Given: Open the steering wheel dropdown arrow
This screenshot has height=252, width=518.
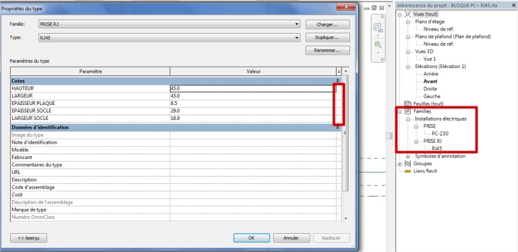Looking at the screenshot, I should [378, 35].
